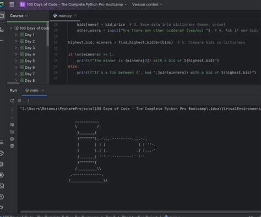Click the print console output icon
Viewport: 261px width, 217px height.
coord(12,139)
